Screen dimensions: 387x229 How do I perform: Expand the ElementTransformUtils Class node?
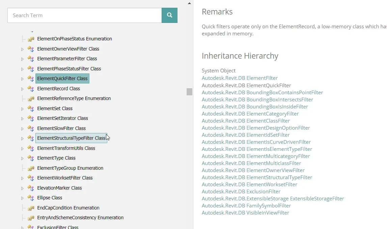[22, 149]
